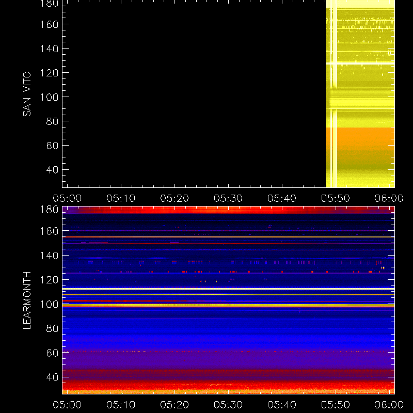413x413 pixels.
Task: Click 06:00 time label below SAN VITO plot
Action: click(389, 198)
